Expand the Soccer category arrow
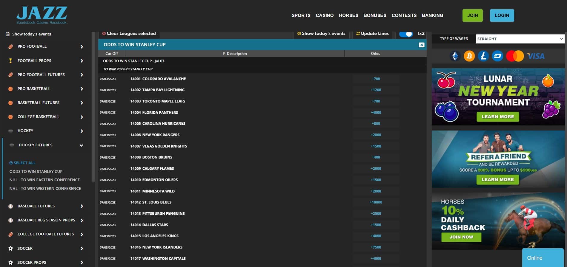 [82, 249]
